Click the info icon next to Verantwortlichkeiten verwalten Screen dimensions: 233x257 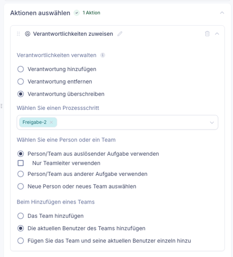point(102,55)
